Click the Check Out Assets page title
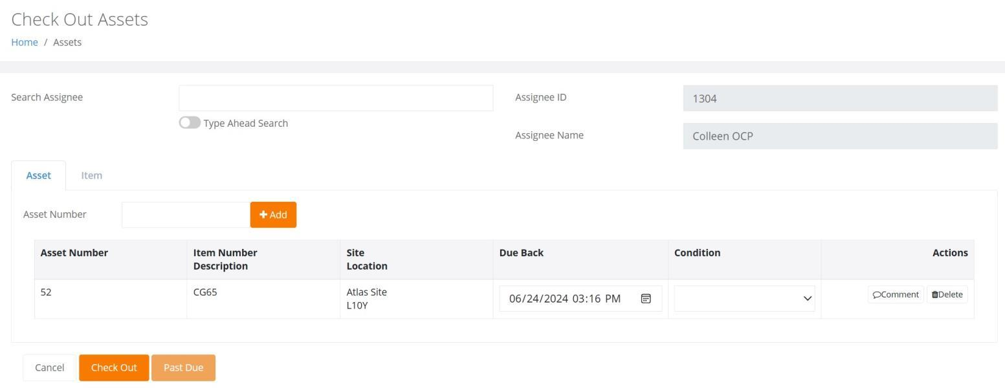 pos(80,19)
